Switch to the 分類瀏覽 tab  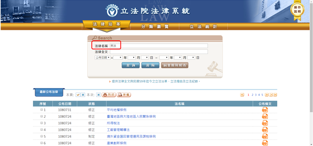[x=154, y=27]
